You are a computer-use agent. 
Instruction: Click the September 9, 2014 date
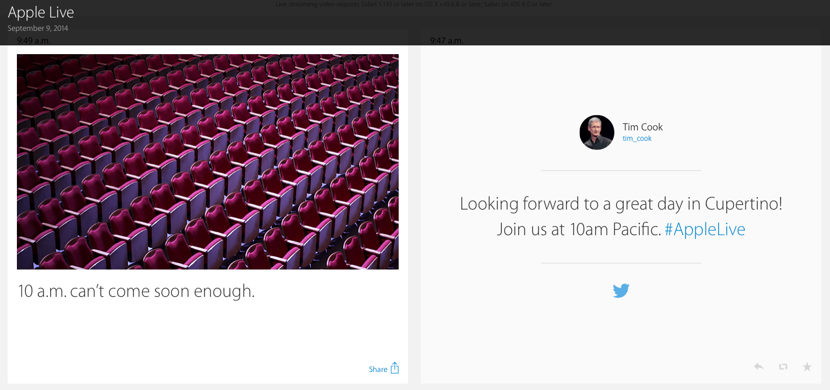pyautogui.click(x=38, y=28)
